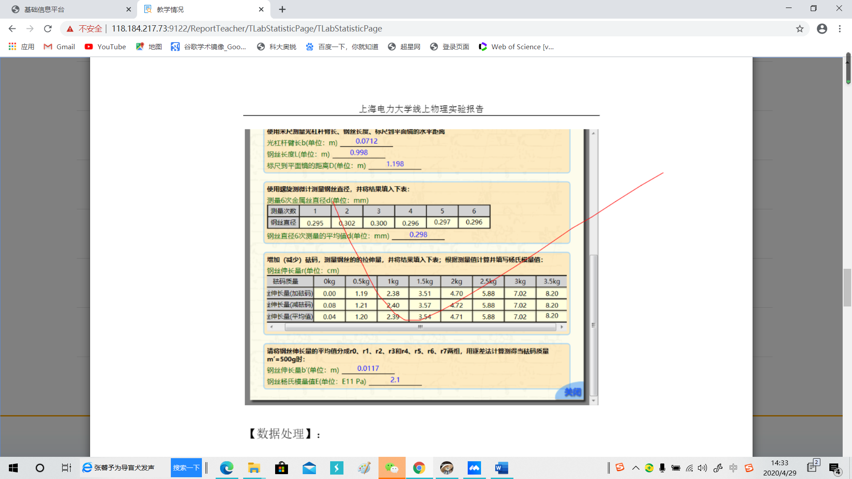852x479 pixels.
Task: Bookmark this page with star icon
Action: pos(800,29)
